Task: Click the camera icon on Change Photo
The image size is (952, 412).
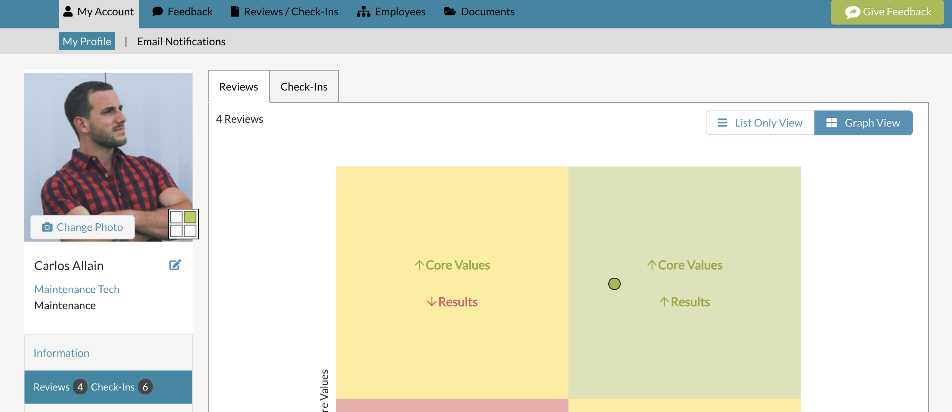Action: pos(47,227)
